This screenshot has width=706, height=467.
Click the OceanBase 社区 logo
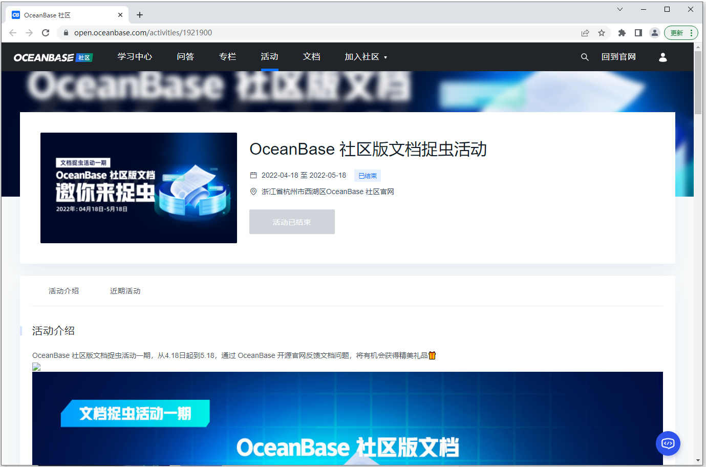click(x=53, y=57)
